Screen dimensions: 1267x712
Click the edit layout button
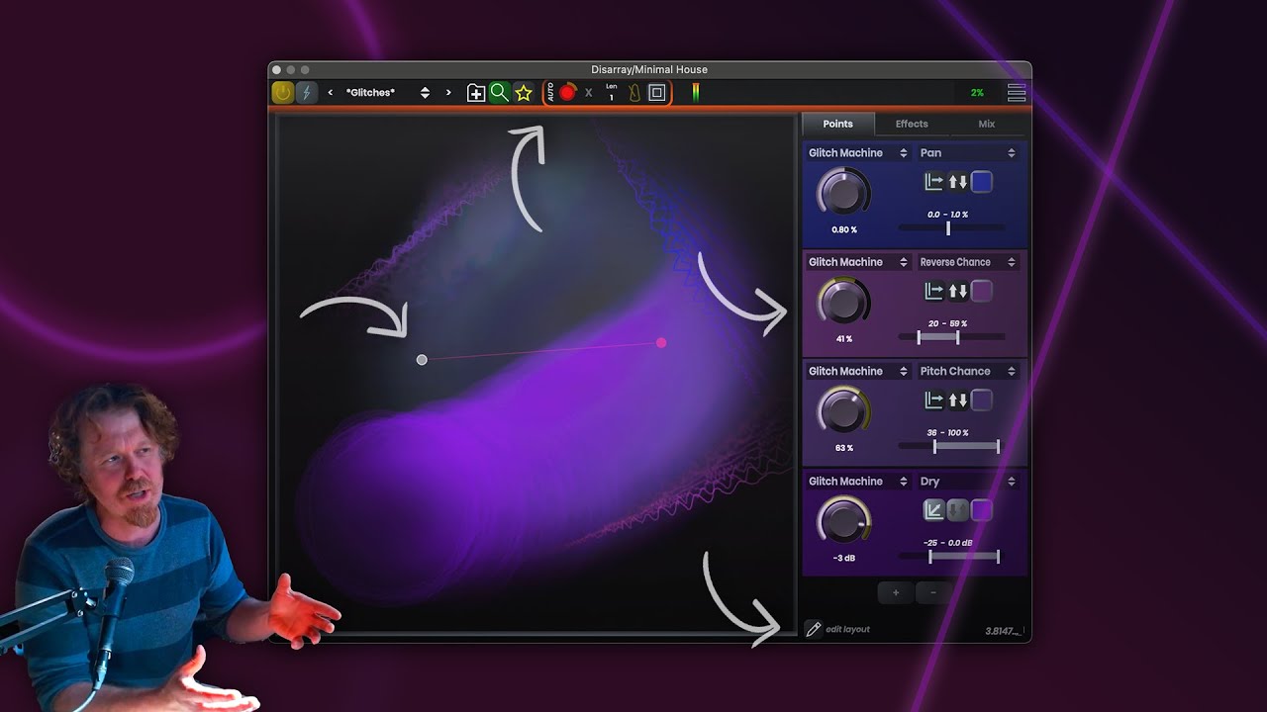(x=837, y=629)
